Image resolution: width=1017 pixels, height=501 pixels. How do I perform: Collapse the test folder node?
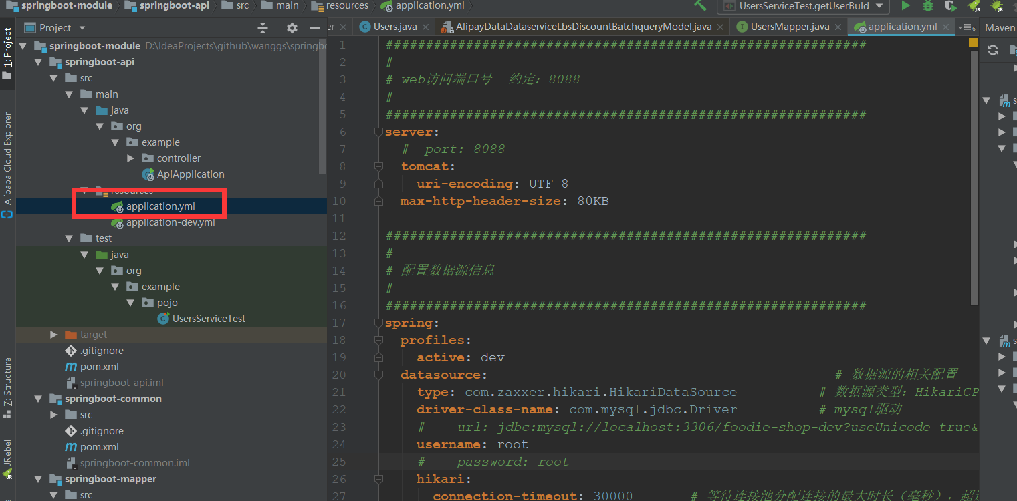(69, 238)
